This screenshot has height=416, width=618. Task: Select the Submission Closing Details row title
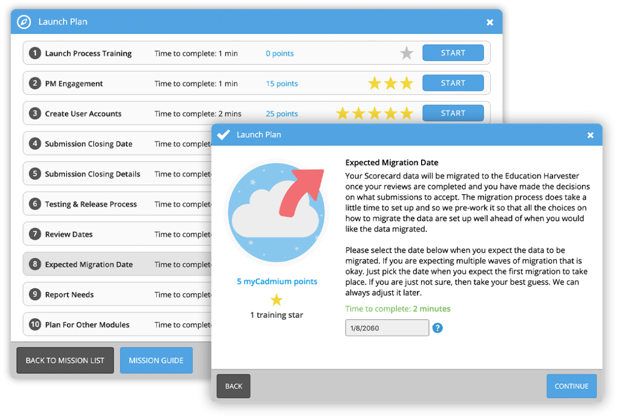(x=93, y=174)
